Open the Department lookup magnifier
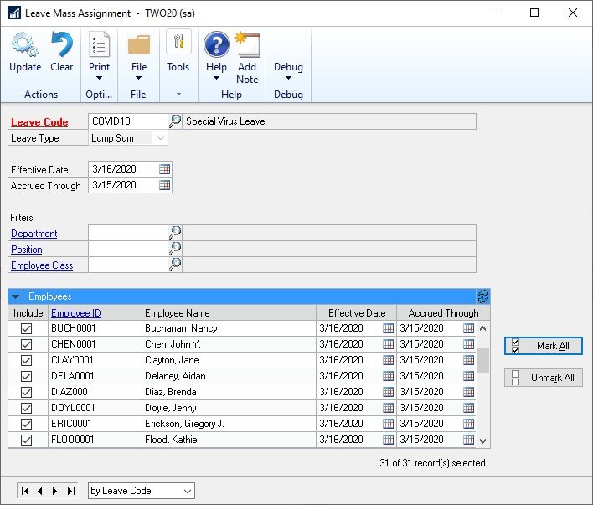 [175, 233]
